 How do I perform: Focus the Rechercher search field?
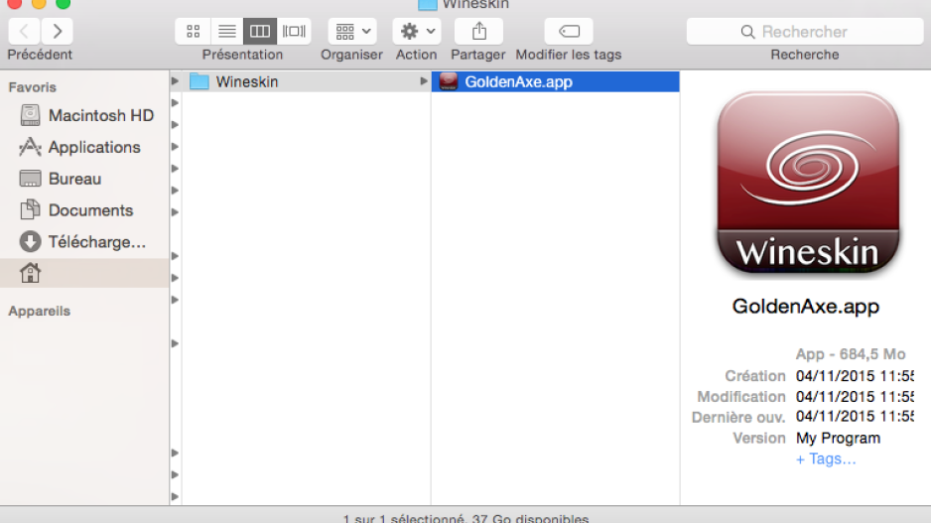coord(805,32)
